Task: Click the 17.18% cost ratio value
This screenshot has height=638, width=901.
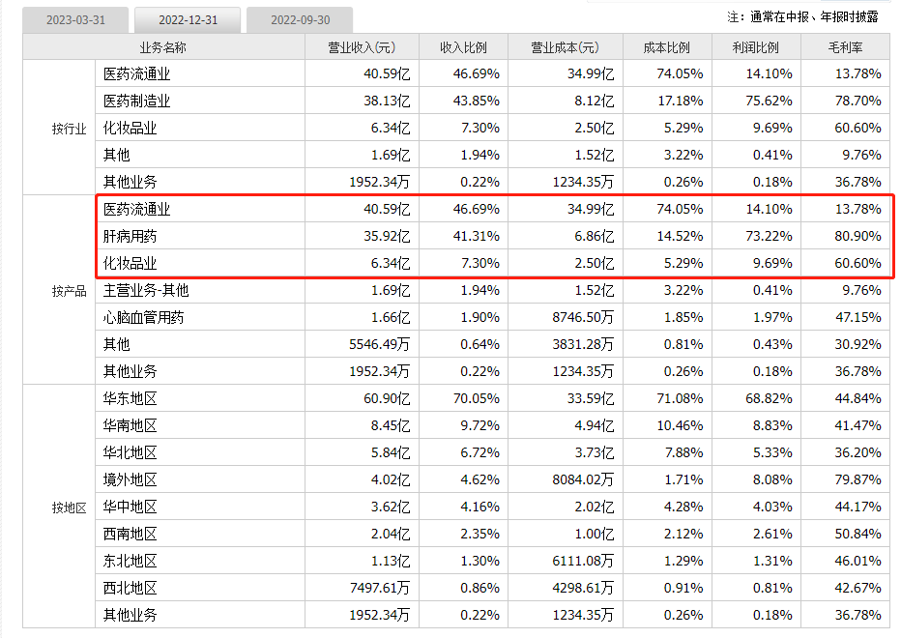Action: click(x=680, y=101)
